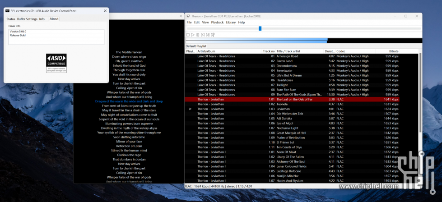Click the Version 5.68.0 driver info line
The width and height of the screenshot is (442, 202).
click(18, 32)
